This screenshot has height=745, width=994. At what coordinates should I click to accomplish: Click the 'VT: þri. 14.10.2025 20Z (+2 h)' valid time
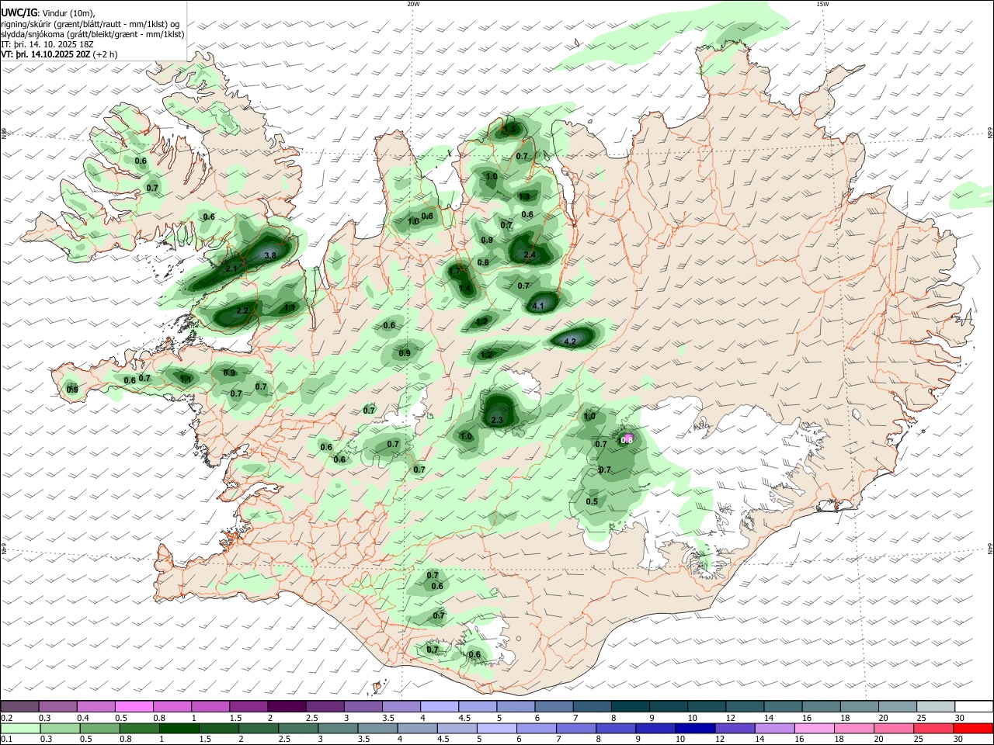pos(60,54)
